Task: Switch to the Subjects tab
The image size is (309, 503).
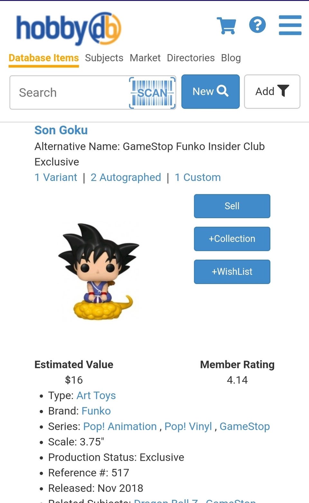Action: [104, 58]
